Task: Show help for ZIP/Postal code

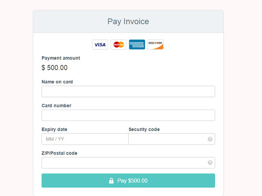Action: [x=210, y=162]
